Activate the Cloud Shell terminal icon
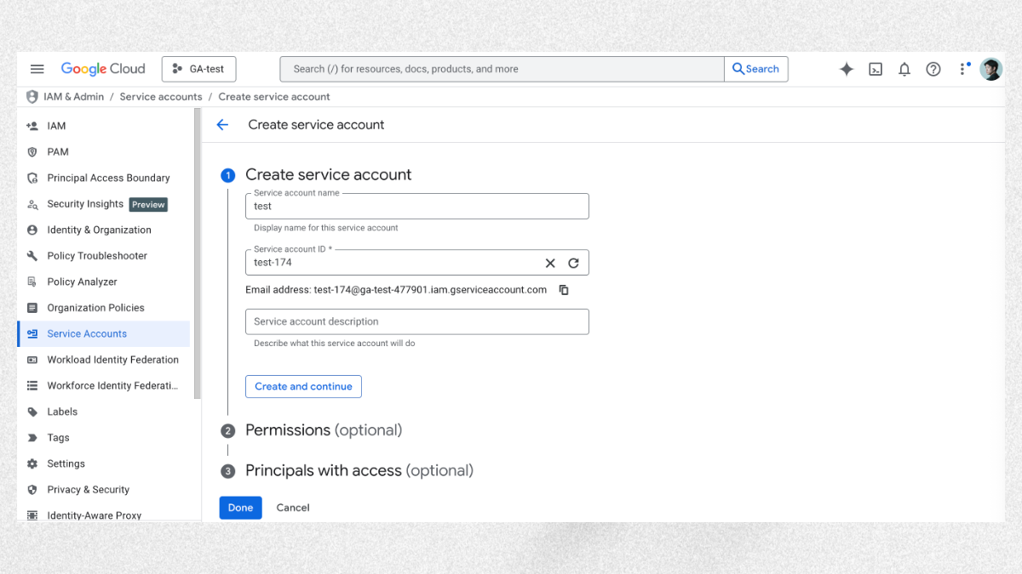 coord(876,70)
